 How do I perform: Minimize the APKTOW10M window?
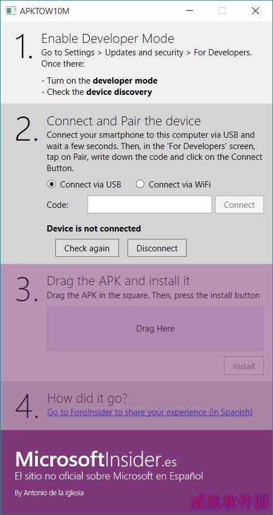click(190, 11)
